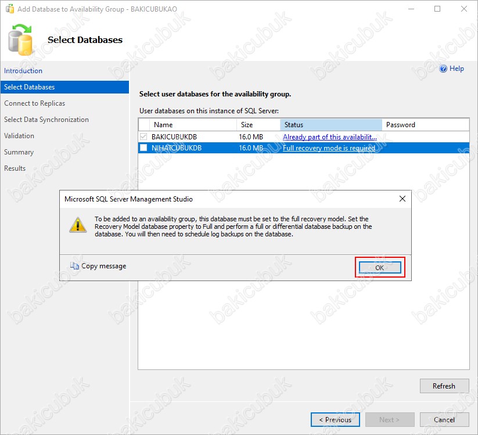
Task: Click the 16.0 MB size of BAKICUBUKDB
Action: point(250,137)
